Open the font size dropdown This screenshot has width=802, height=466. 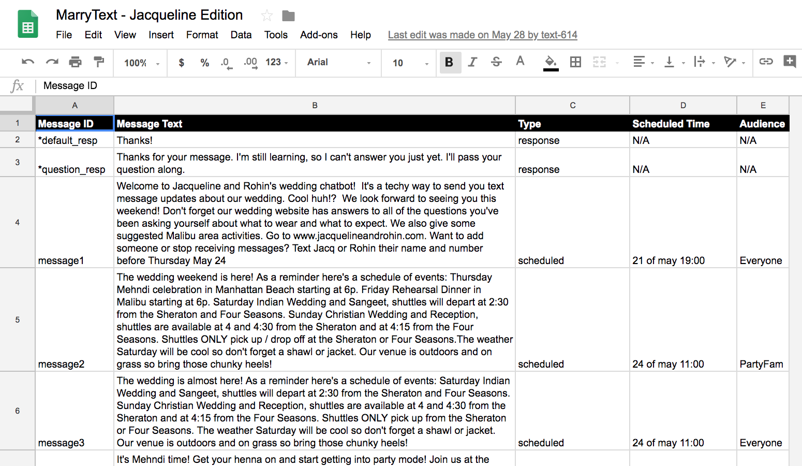click(x=408, y=63)
